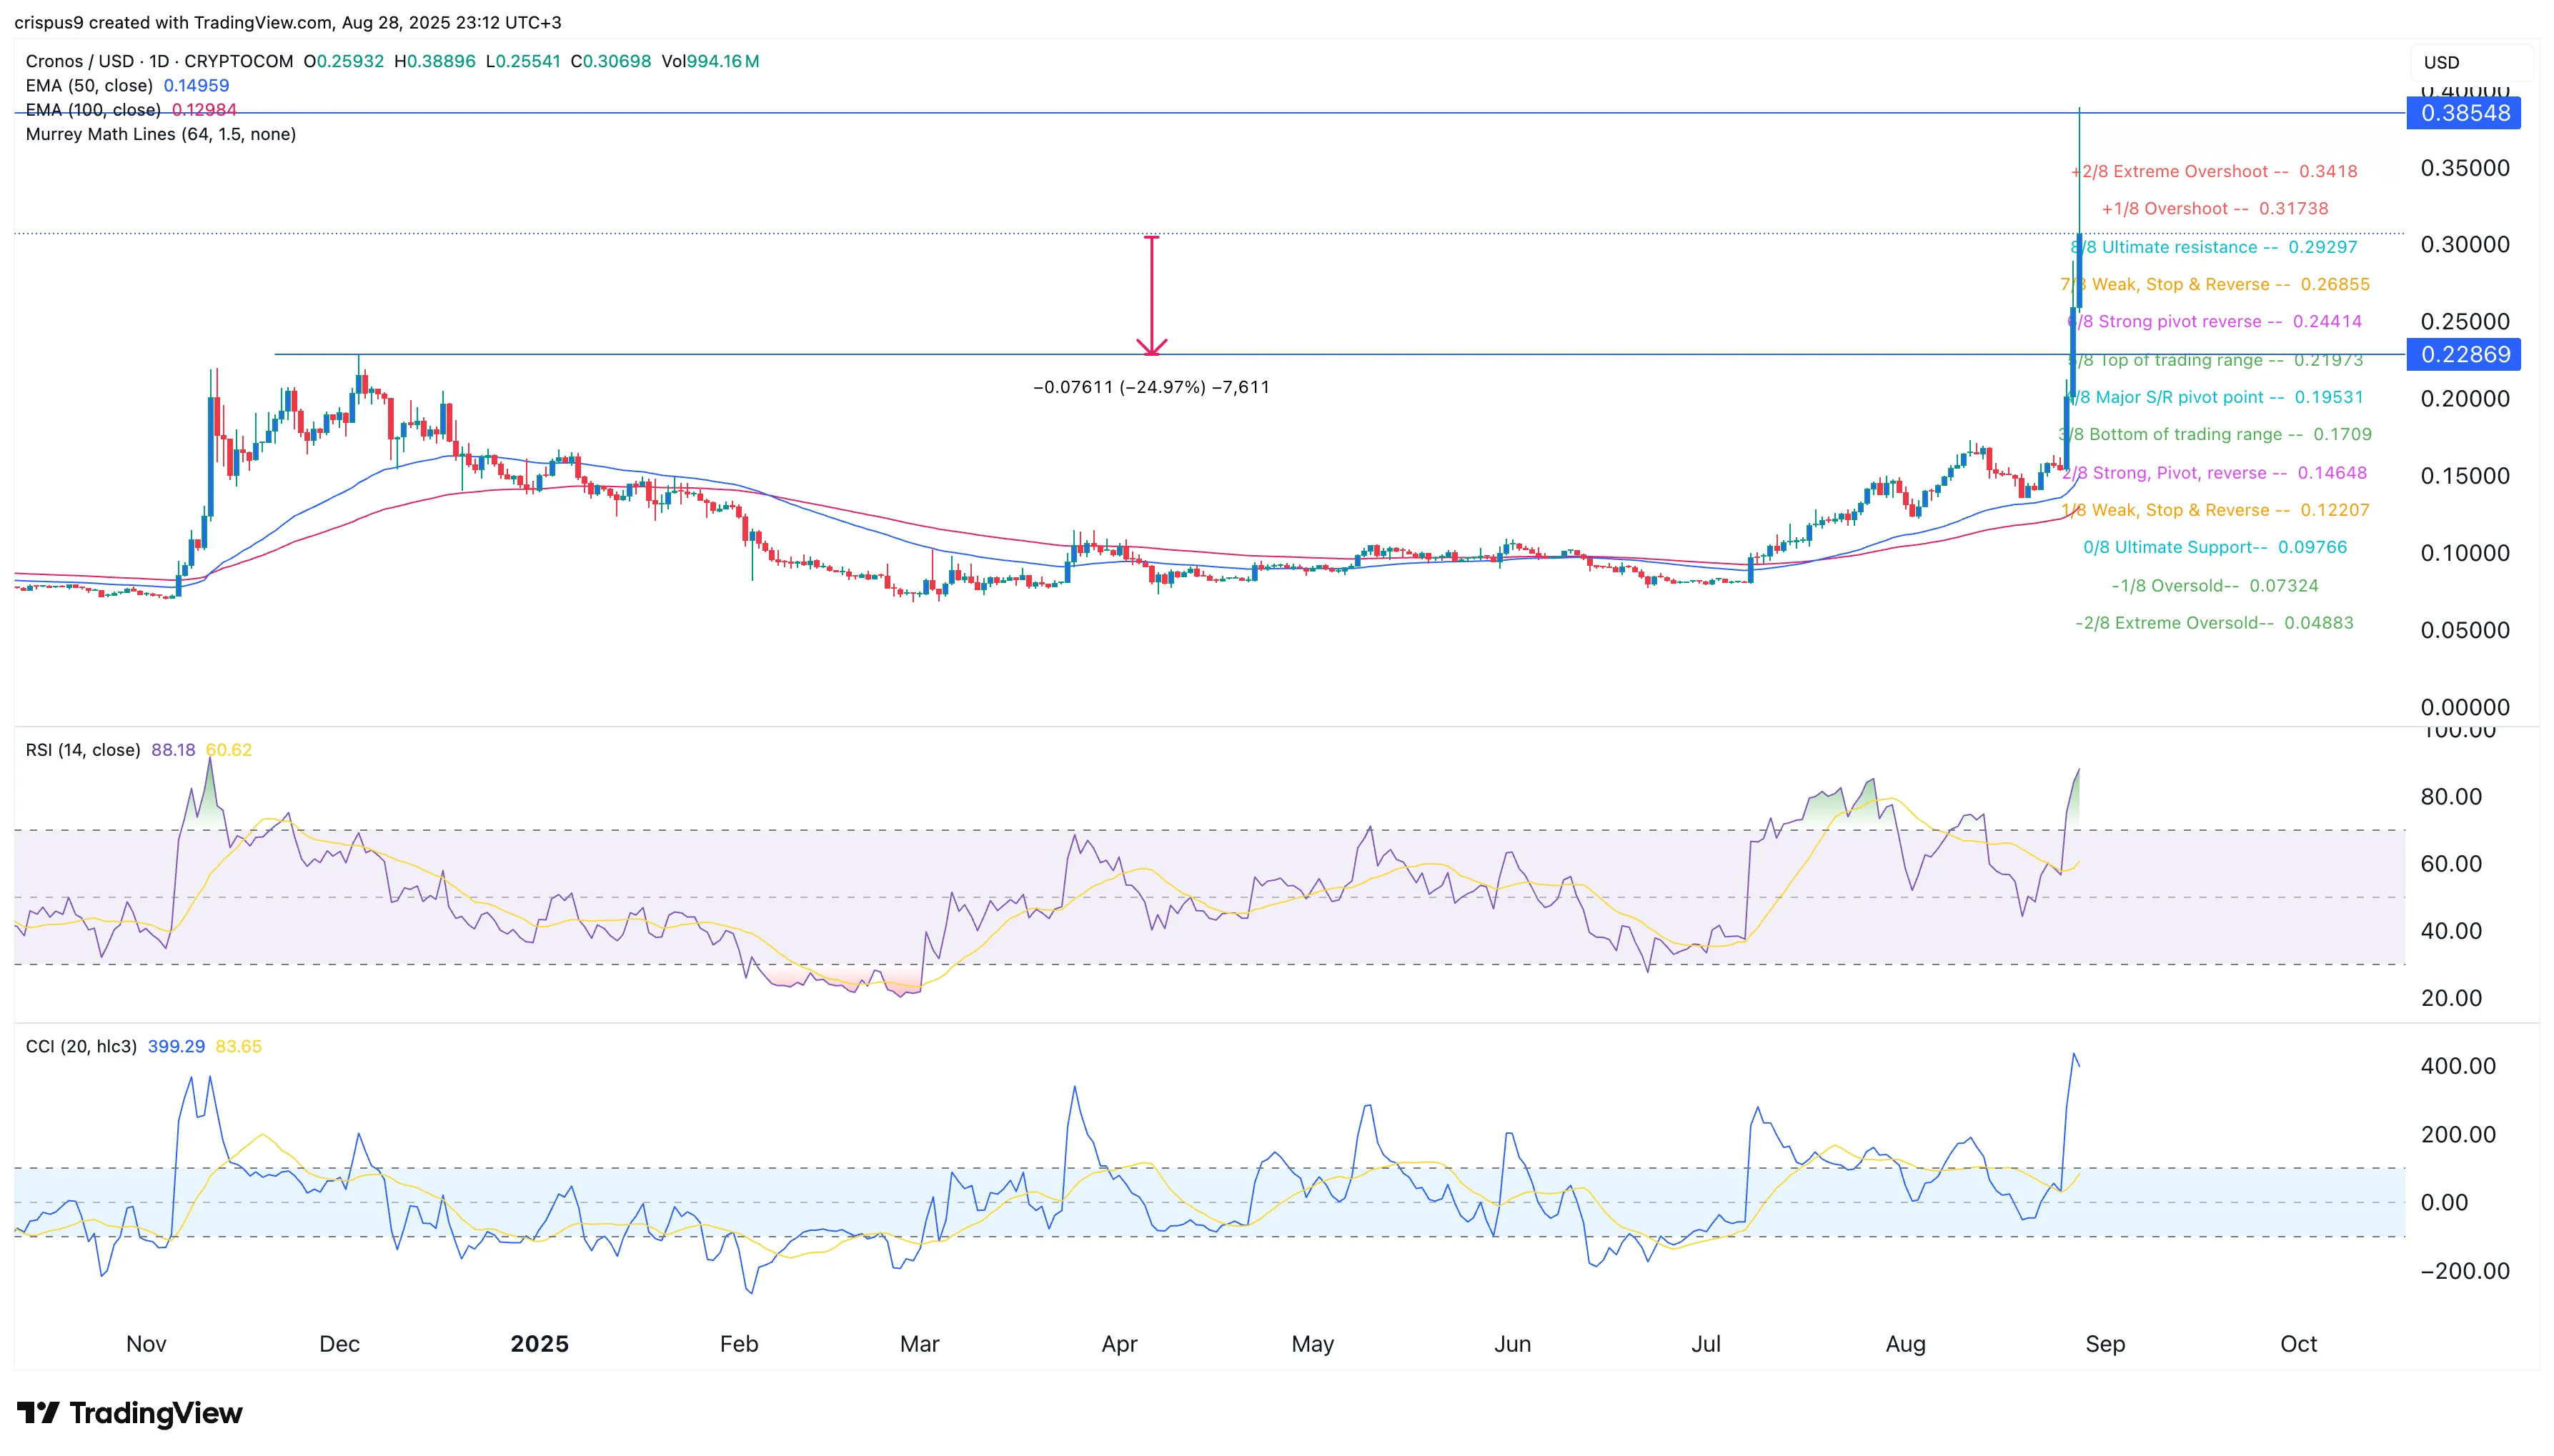The height and width of the screenshot is (1456, 2554).
Task: Click the red measurement arrow head
Action: pos(1152,346)
